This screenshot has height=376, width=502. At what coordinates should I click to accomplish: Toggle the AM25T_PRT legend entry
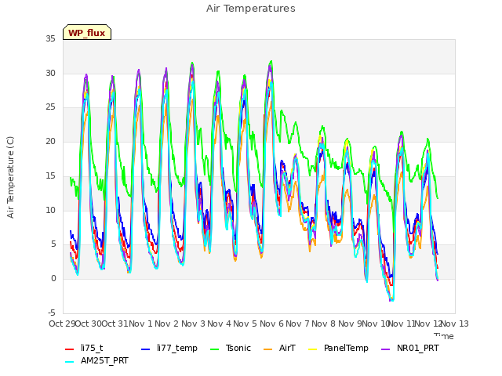(96, 360)
